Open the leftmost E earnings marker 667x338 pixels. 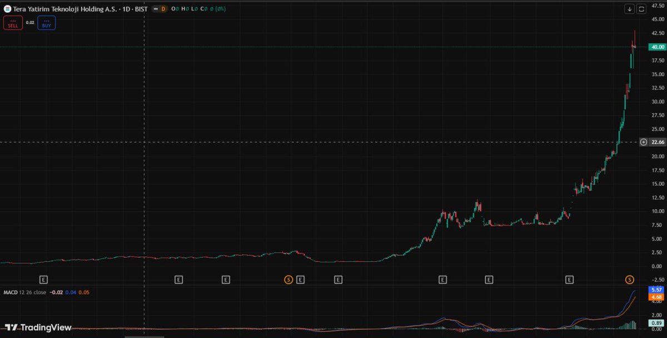coord(43,280)
